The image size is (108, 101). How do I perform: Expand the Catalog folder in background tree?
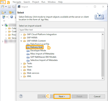tap(6, 28)
